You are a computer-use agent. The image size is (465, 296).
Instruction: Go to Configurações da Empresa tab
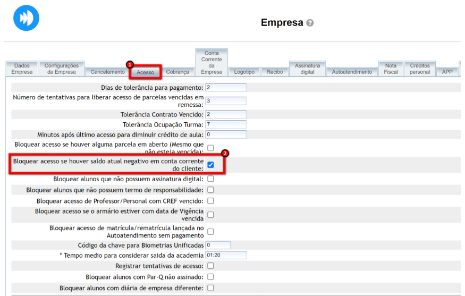[x=61, y=69]
